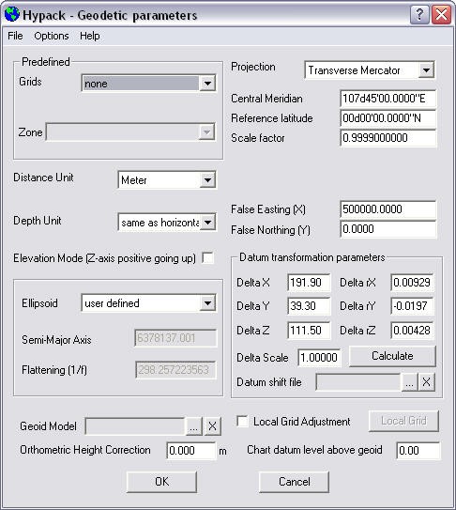Click the Hypack globe icon in title bar
Image resolution: width=456 pixels, height=510 pixels.
[x=12, y=14]
